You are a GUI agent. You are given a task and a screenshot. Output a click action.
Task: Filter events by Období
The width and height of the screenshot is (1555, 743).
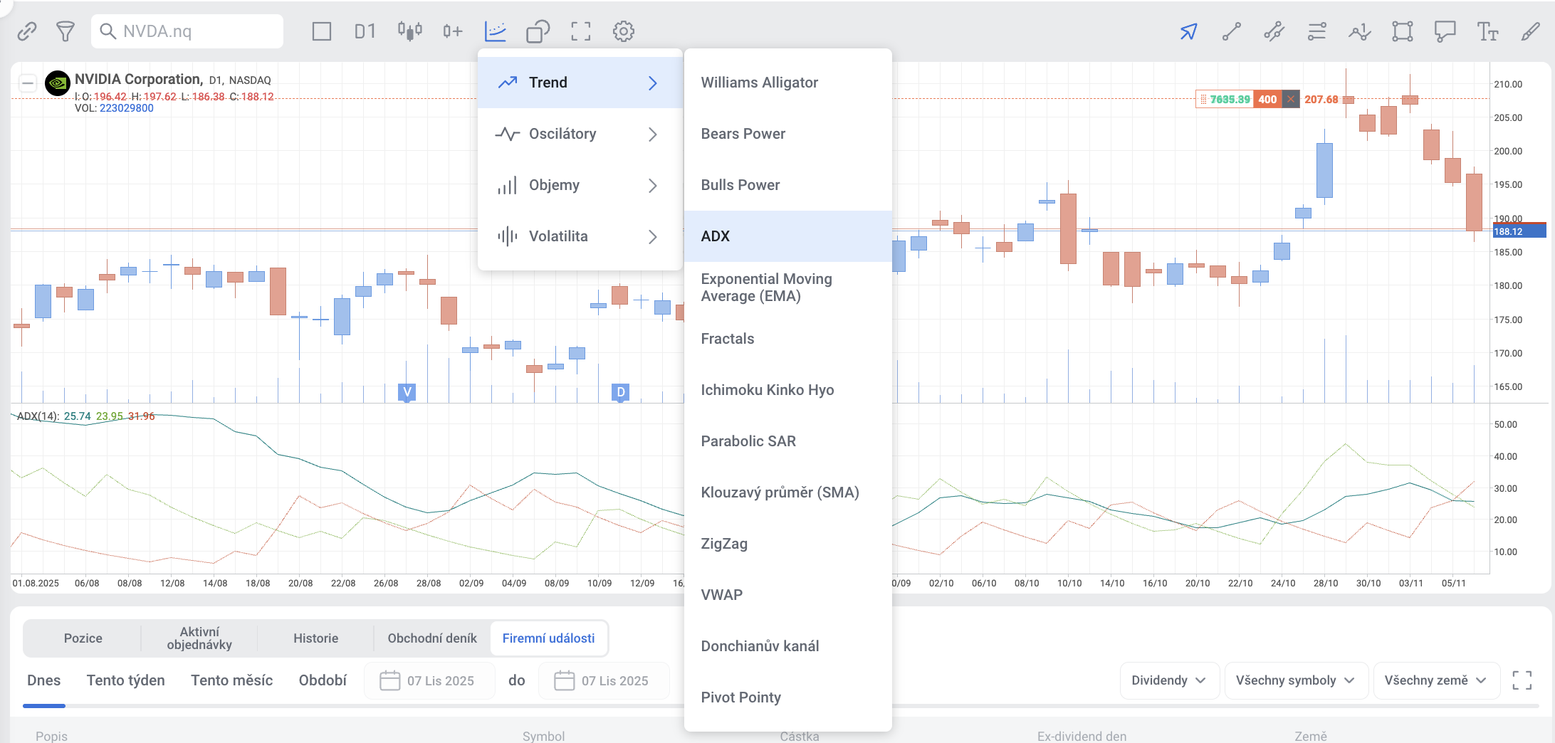(323, 680)
